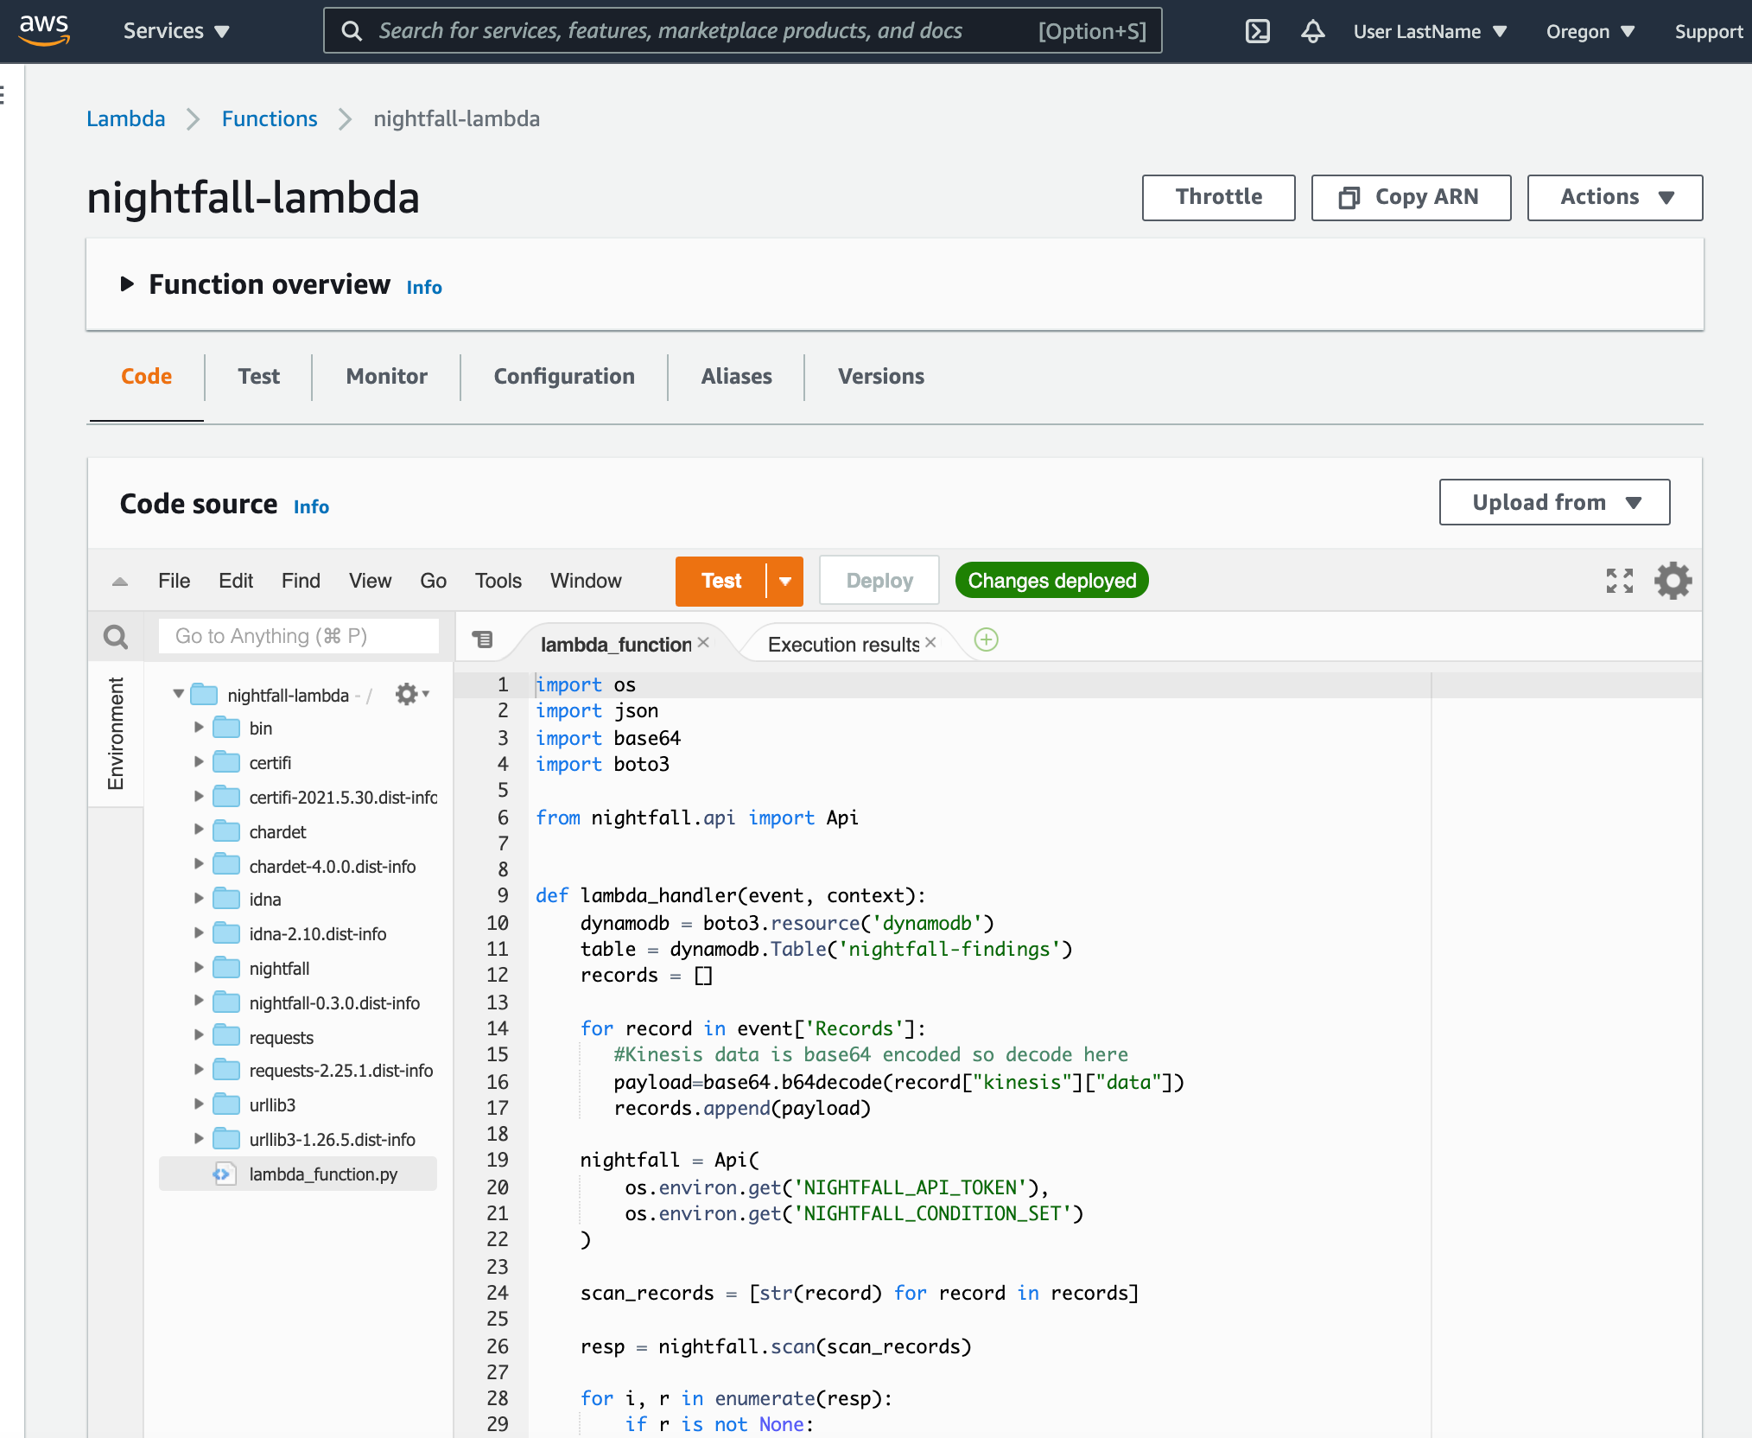Screen dimensions: 1752x1438
Task: Expand the Function overview section
Action: click(128, 284)
